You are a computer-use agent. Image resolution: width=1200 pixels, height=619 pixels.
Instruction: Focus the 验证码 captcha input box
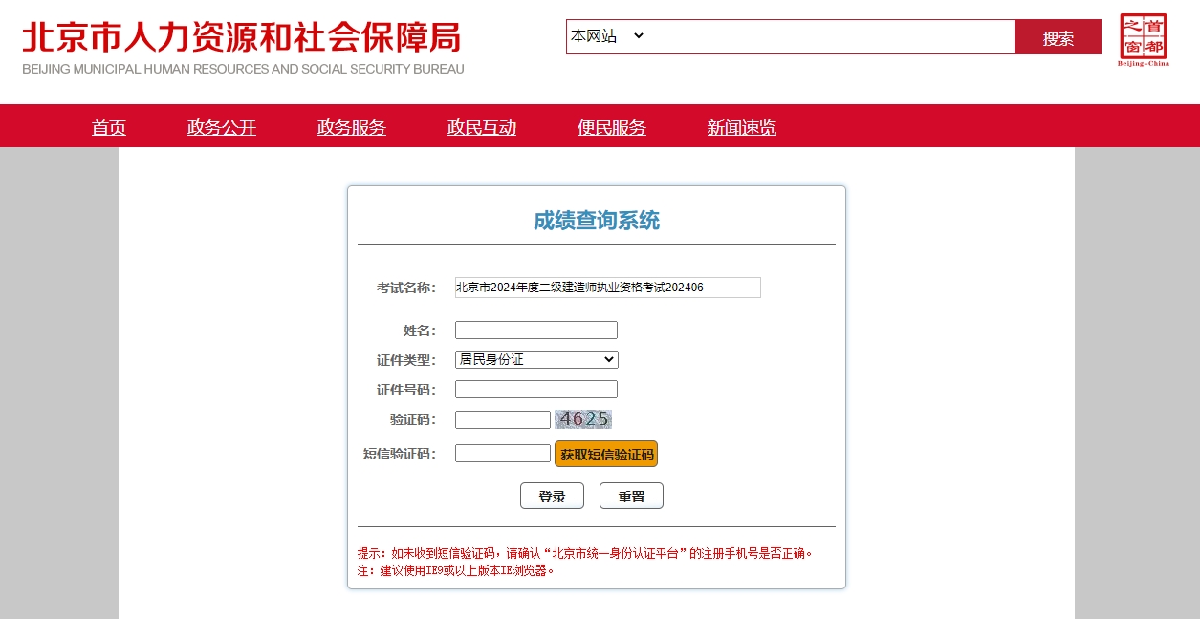503,420
